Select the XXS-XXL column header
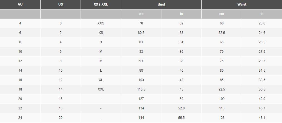282x123 pixels. [x=101, y=4]
